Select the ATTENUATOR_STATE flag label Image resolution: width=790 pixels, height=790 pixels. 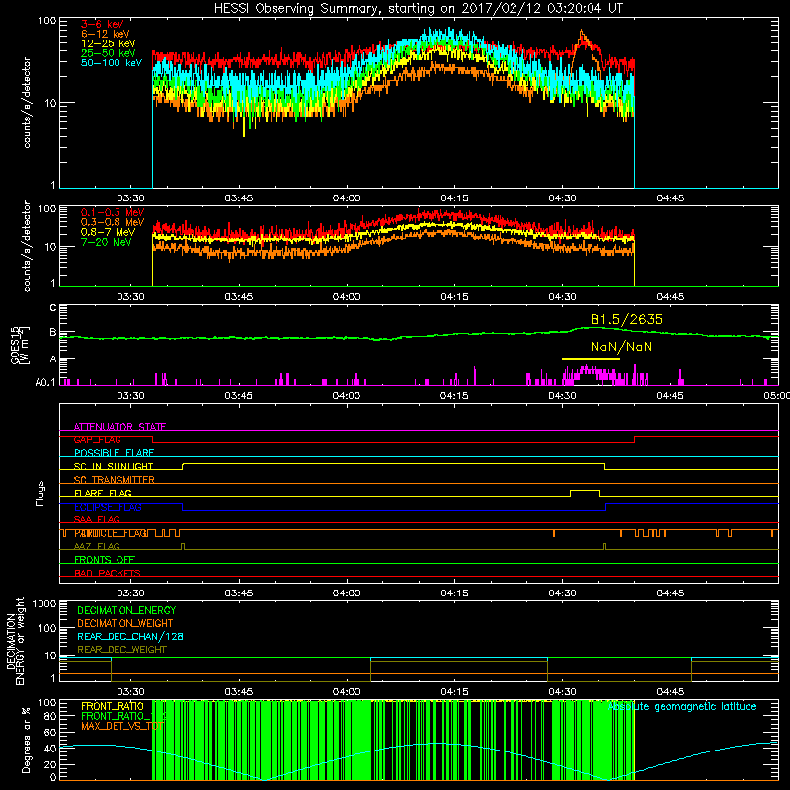[119, 427]
